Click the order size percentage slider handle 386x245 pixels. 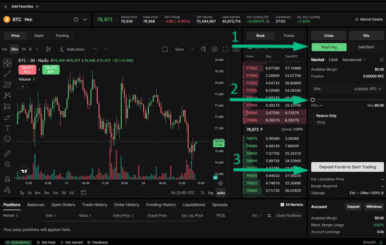tap(312, 100)
